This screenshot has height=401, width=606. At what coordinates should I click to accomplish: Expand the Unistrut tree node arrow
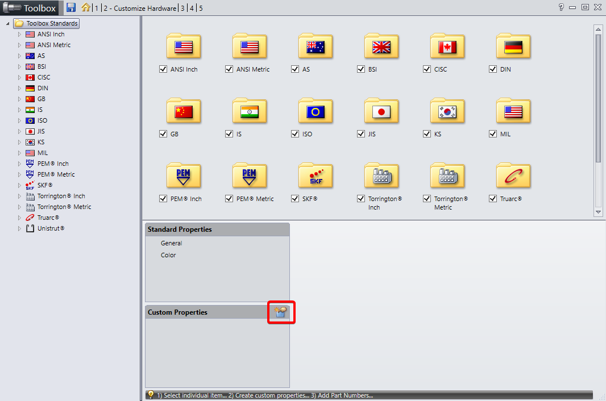coord(19,229)
